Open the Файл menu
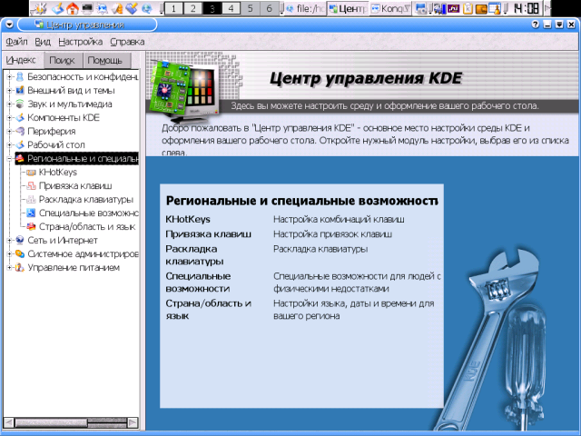The width and height of the screenshot is (581, 436). click(x=16, y=42)
